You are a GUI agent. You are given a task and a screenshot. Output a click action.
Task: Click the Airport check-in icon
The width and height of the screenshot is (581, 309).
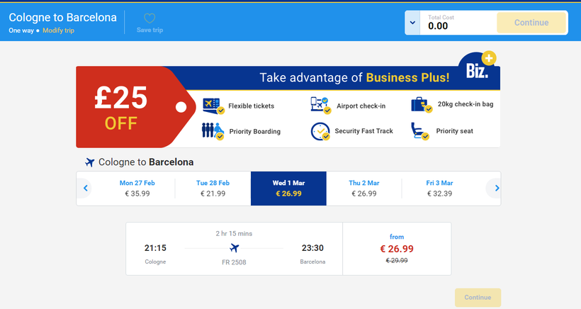(x=321, y=106)
